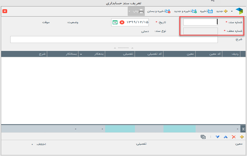
Task: Open the calendar picker for the date
Action: [115, 23]
